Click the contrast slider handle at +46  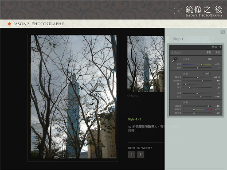point(201,97)
